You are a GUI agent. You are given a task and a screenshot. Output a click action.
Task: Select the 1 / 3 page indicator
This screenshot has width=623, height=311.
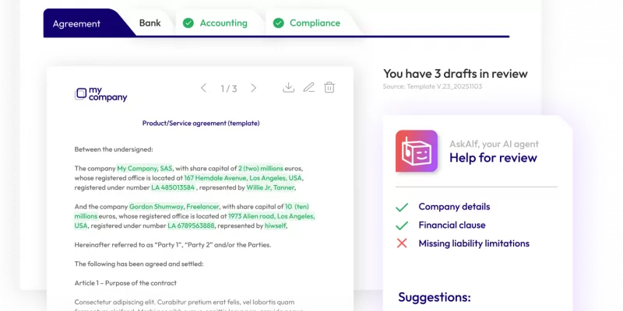(x=229, y=89)
